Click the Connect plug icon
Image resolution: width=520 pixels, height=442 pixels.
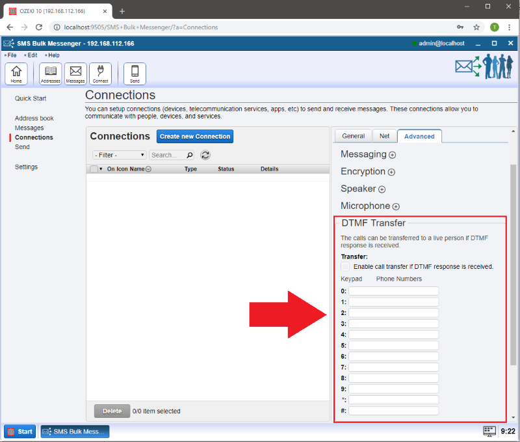tap(100, 74)
